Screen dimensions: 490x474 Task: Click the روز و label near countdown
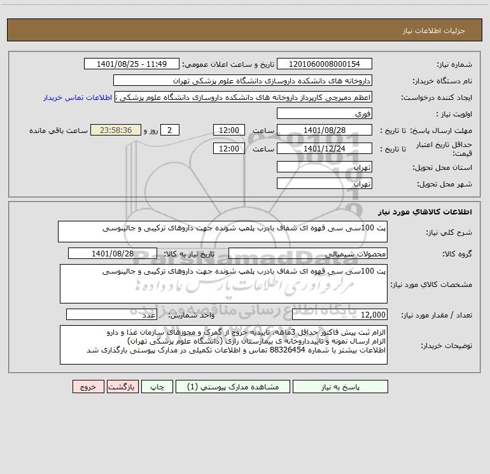(151, 130)
